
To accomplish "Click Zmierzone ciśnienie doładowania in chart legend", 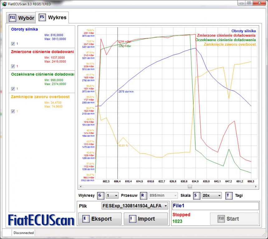I will point(226,35).
